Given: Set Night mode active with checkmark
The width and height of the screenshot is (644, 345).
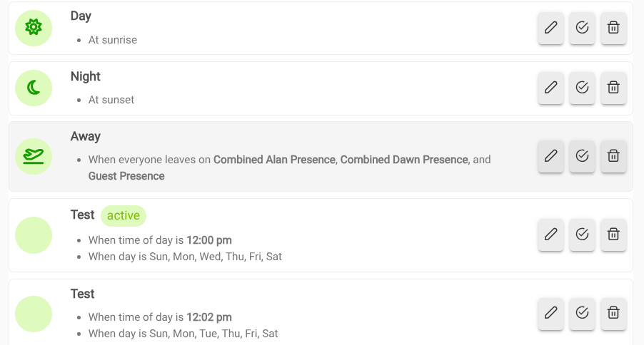Looking at the screenshot, I should pyautogui.click(x=582, y=88).
